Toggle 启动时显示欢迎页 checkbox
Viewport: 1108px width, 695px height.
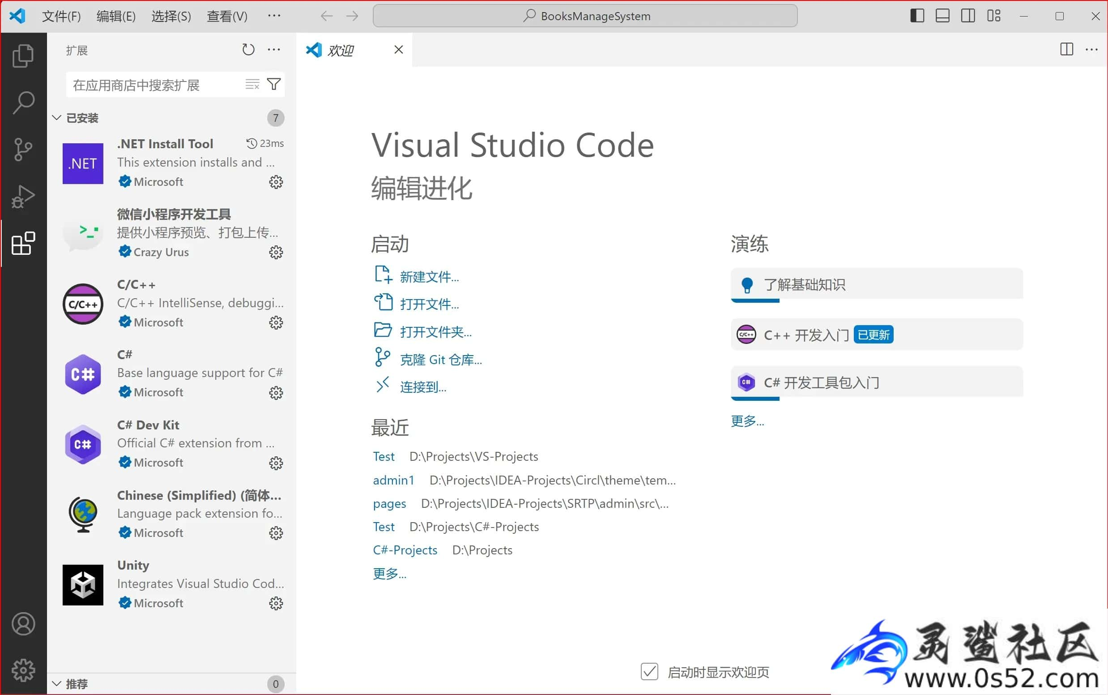click(x=649, y=672)
